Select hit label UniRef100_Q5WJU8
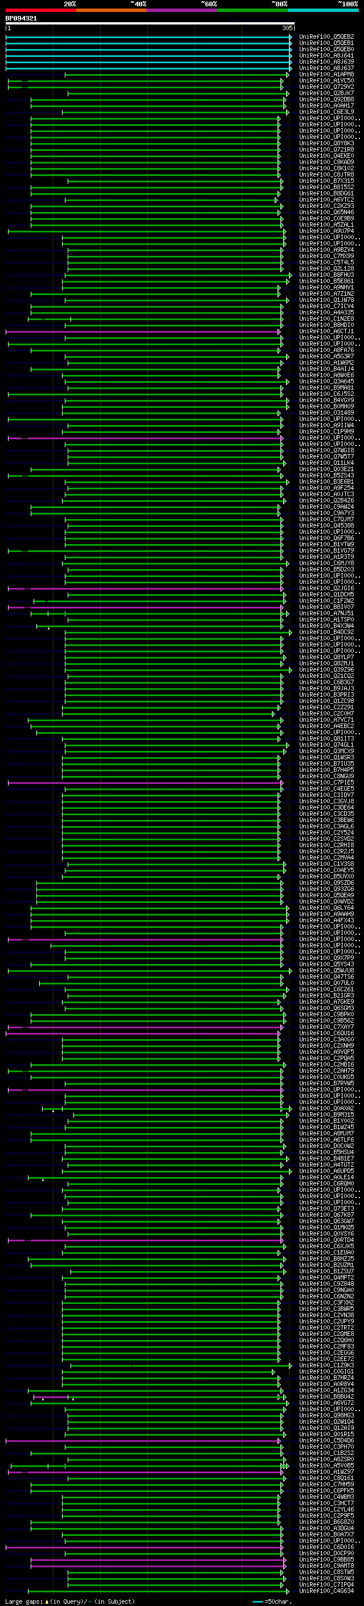 326,971
